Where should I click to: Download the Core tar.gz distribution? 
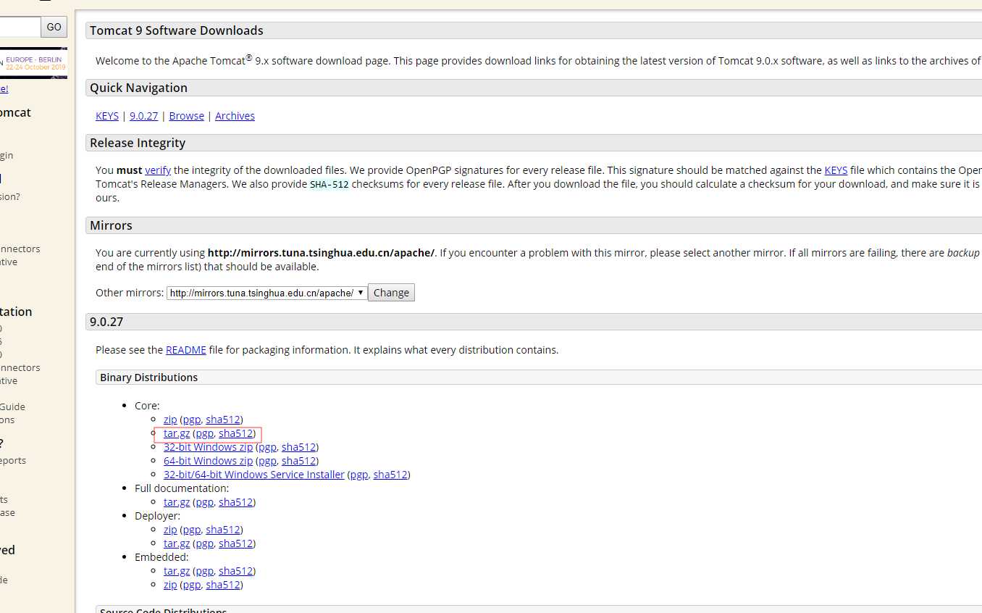tap(177, 433)
